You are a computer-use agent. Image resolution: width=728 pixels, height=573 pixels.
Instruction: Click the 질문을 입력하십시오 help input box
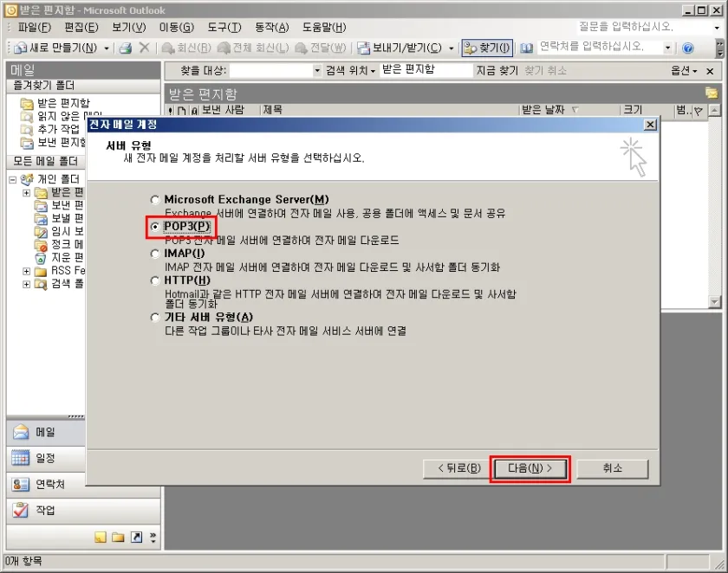(x=643, y=27)
